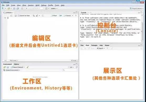Click the Go to file/function search field

(x=35, y=8)
